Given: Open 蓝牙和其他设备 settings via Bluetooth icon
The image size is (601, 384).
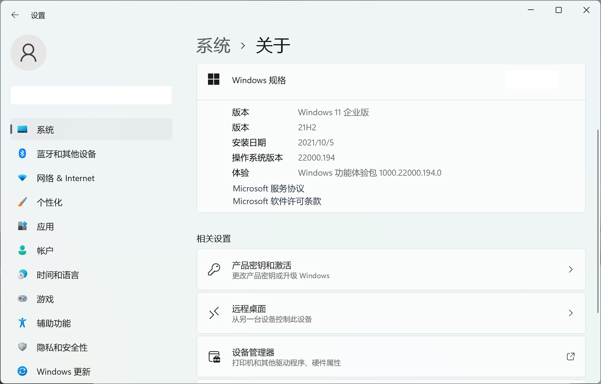Looking at the screenshot, I should coord(22,154).
